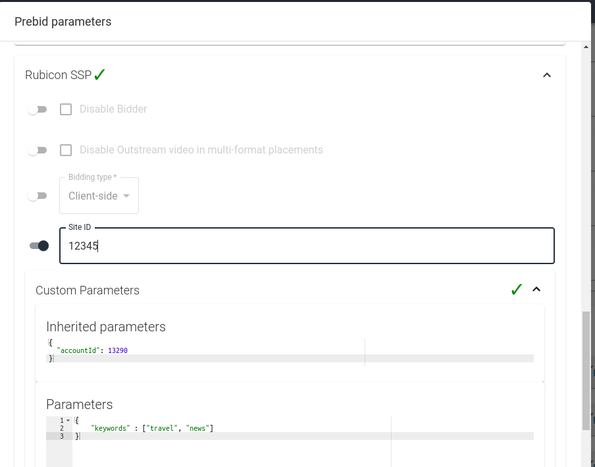Toggle the Disable Outstream video switch
This screenshot has height=467, width=595.
coord(38,150)
